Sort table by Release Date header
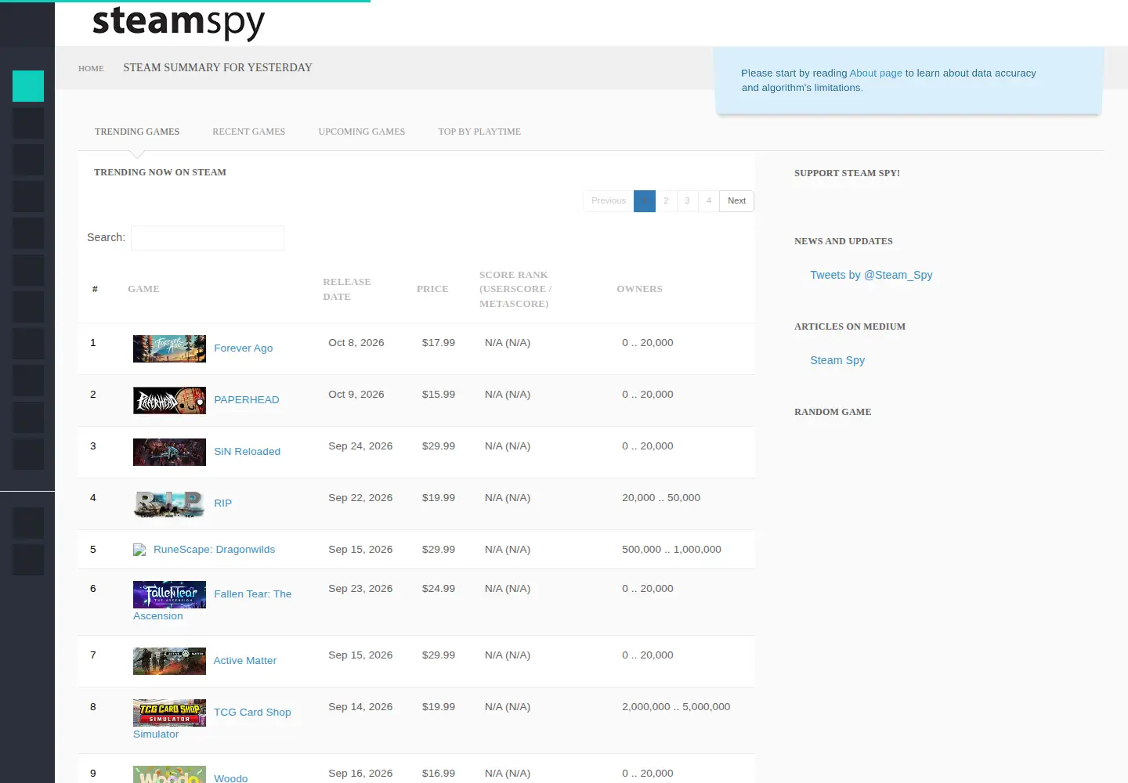1128x783 pixels. (347, 289)
